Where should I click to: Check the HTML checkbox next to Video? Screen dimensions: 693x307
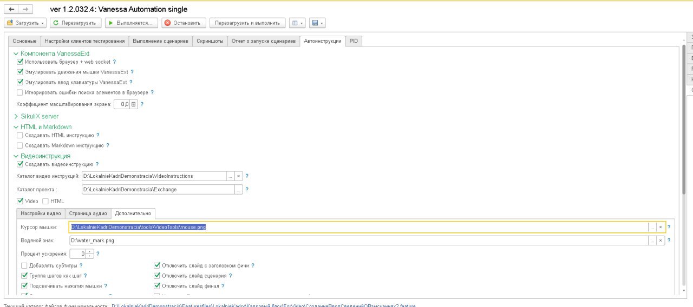pos(45,201)
